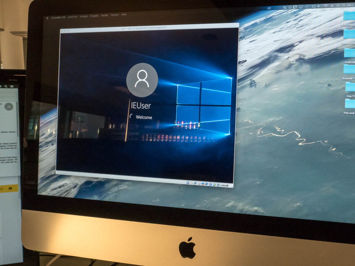Open the Fenster menu

coord(115,15)
